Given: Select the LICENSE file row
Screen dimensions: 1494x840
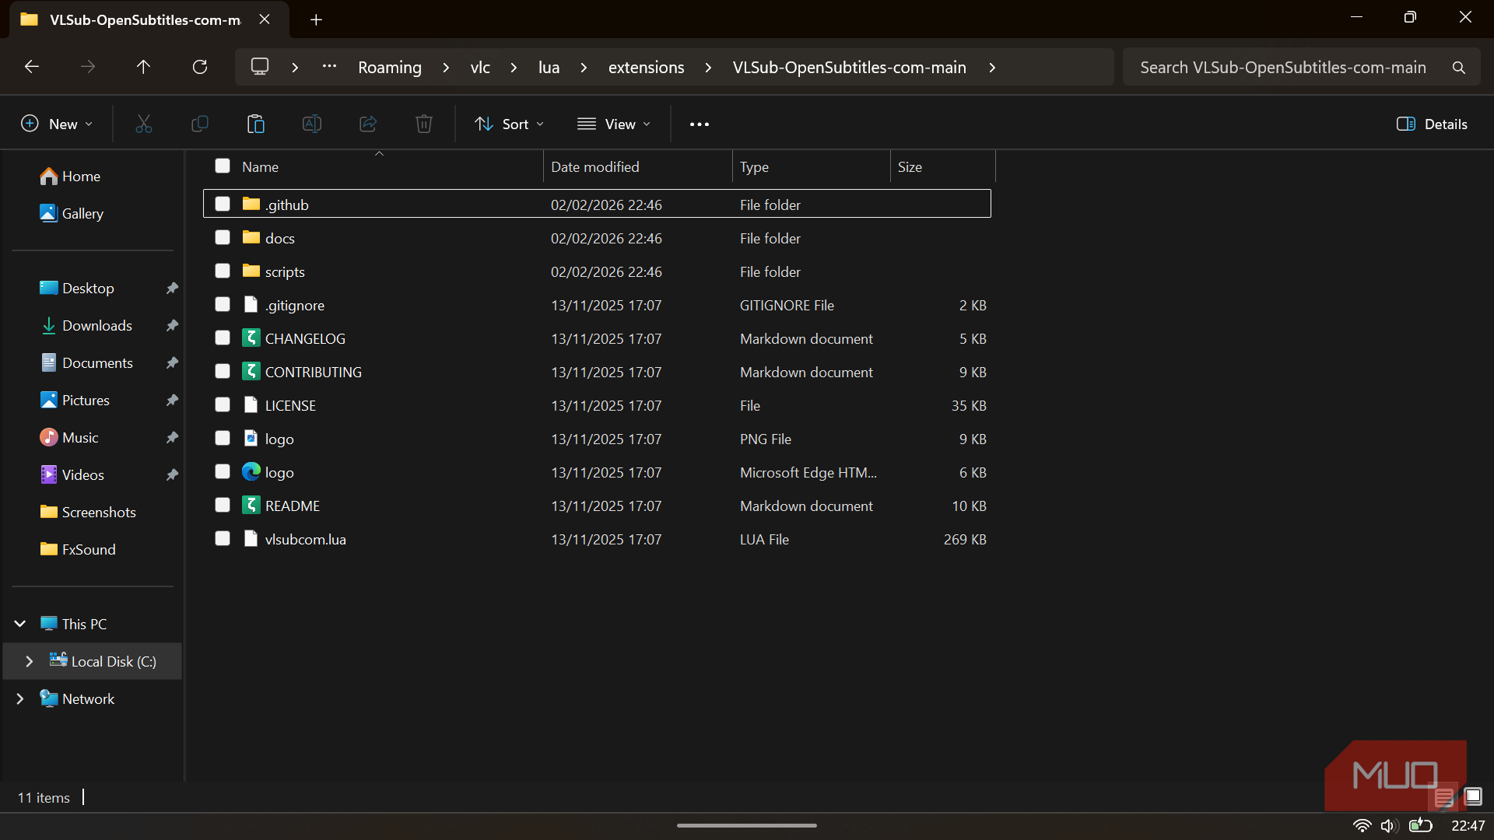Looking at the screenshot, I should click(x=597, y=405).
